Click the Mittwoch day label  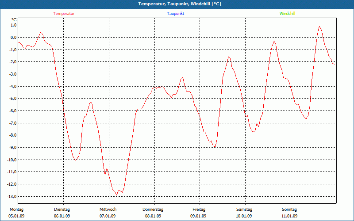[108, 210]
